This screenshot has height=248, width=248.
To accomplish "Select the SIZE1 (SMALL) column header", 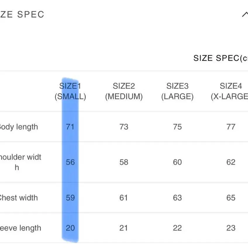I will [70, 91].
